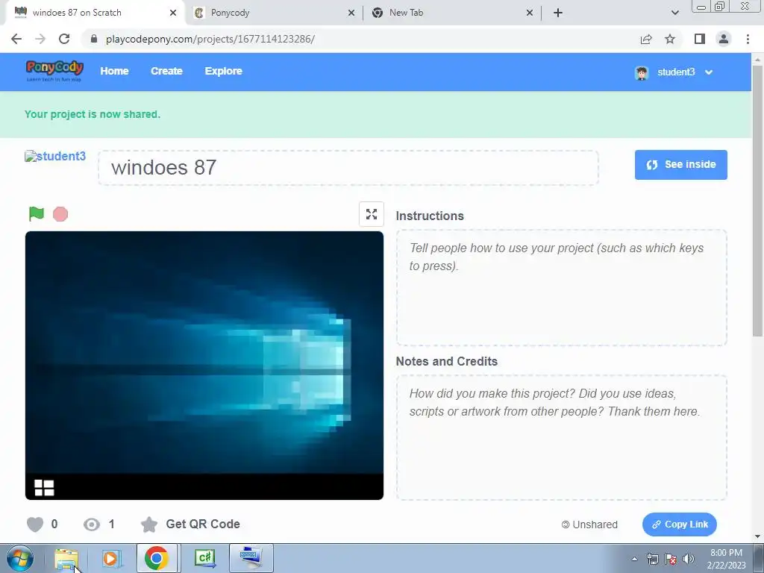Click the project stage preview
The image size is (764, 573).
point(204,366)
